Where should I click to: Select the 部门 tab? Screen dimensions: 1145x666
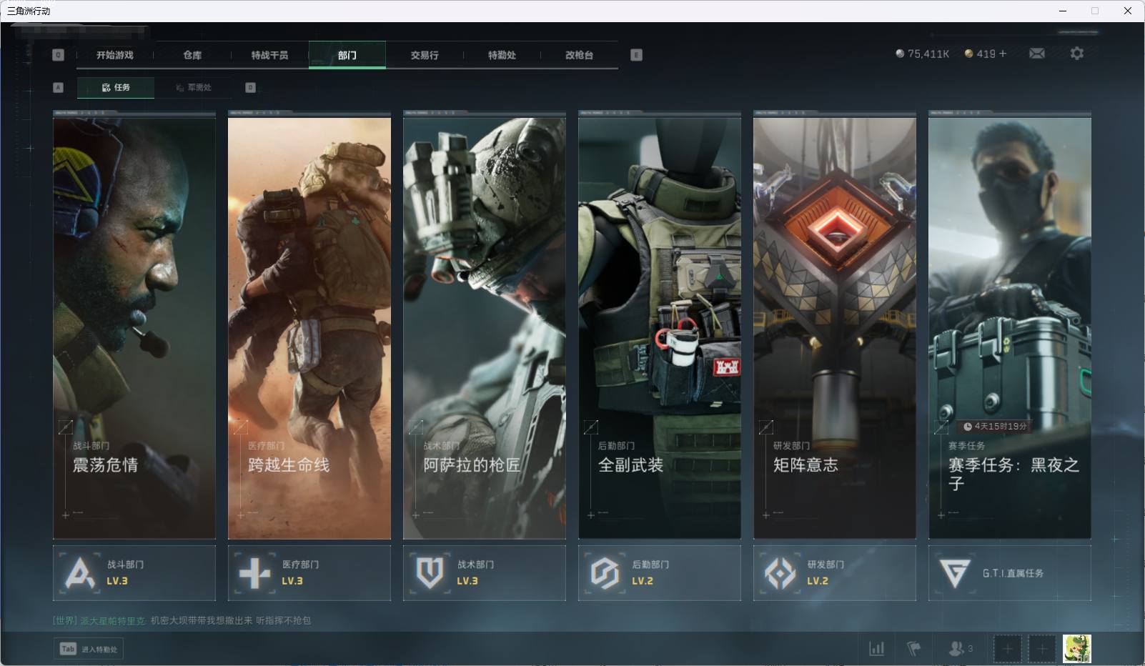coord(347,55)
